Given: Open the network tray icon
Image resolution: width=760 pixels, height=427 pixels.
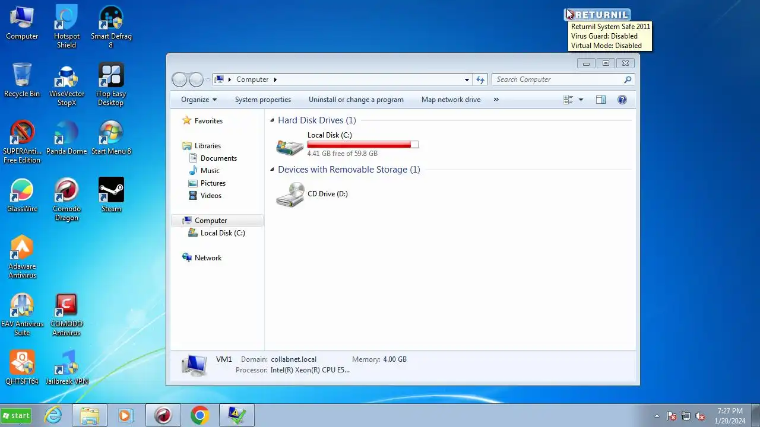Looking at the screenshot, I should (686, 416).
